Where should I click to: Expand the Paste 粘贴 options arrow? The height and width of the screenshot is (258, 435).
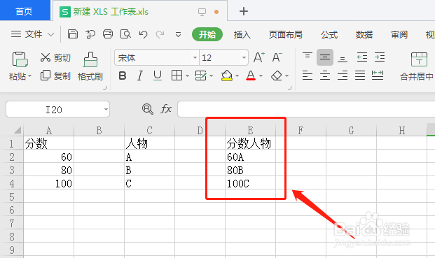[x=29, y=76]
